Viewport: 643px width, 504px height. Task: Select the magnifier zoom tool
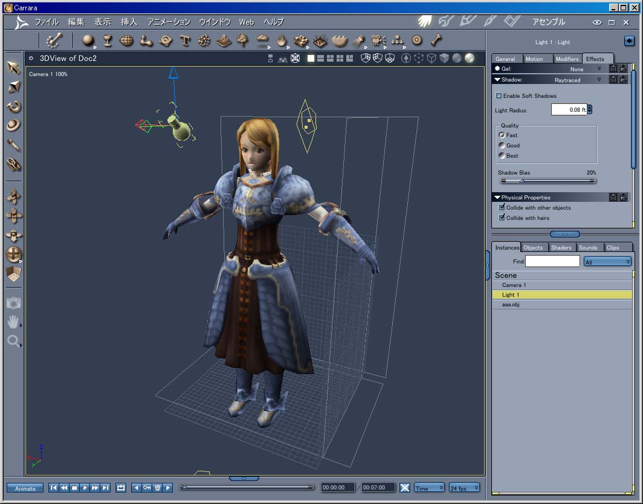coord(13,341)
